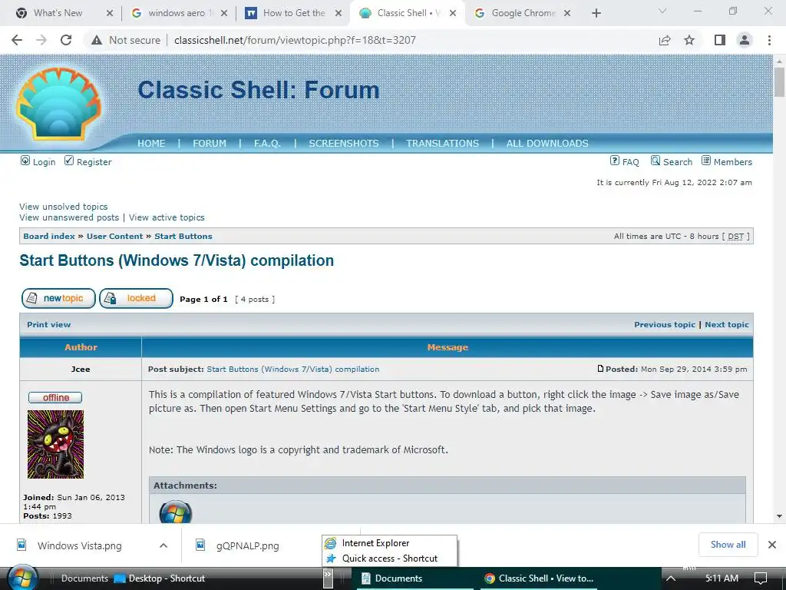Screen dimensions: 786x590
Task: Switch to the windows aero tab
Action: pos(176,13)
